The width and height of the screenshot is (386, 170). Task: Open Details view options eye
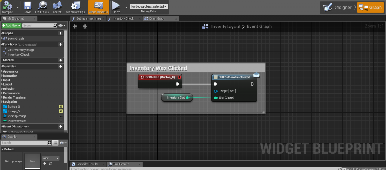(63, 143)
